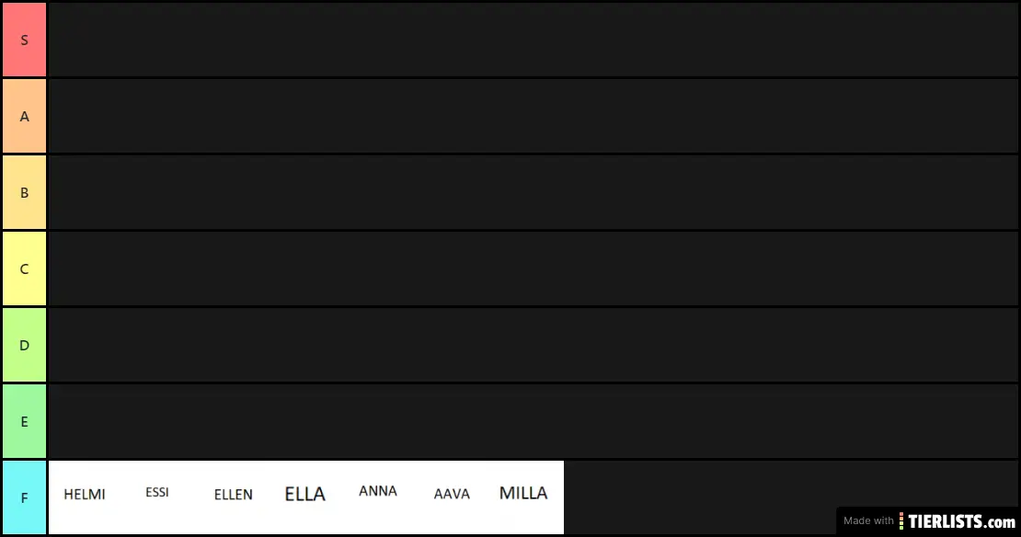Click the TIERLISTS.com logo
The width and height of the screenshot is (1021, 537).
[961, 521]
